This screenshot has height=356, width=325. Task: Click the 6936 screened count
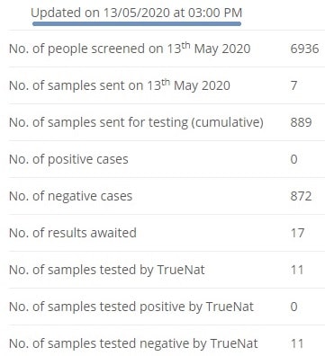coord(304,49)
